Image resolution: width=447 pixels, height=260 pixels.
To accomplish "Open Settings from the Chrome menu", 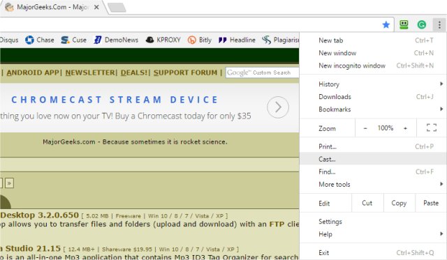I will tap(373, 222).
